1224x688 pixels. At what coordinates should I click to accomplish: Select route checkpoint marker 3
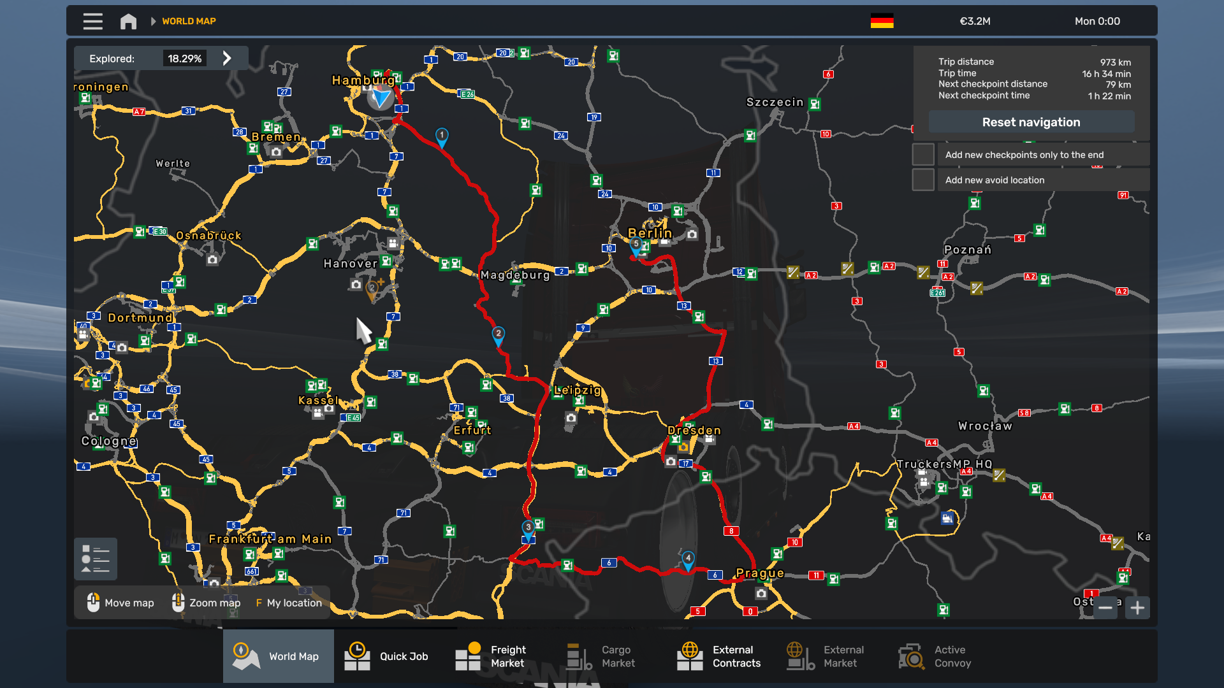(x=528, y=528)
